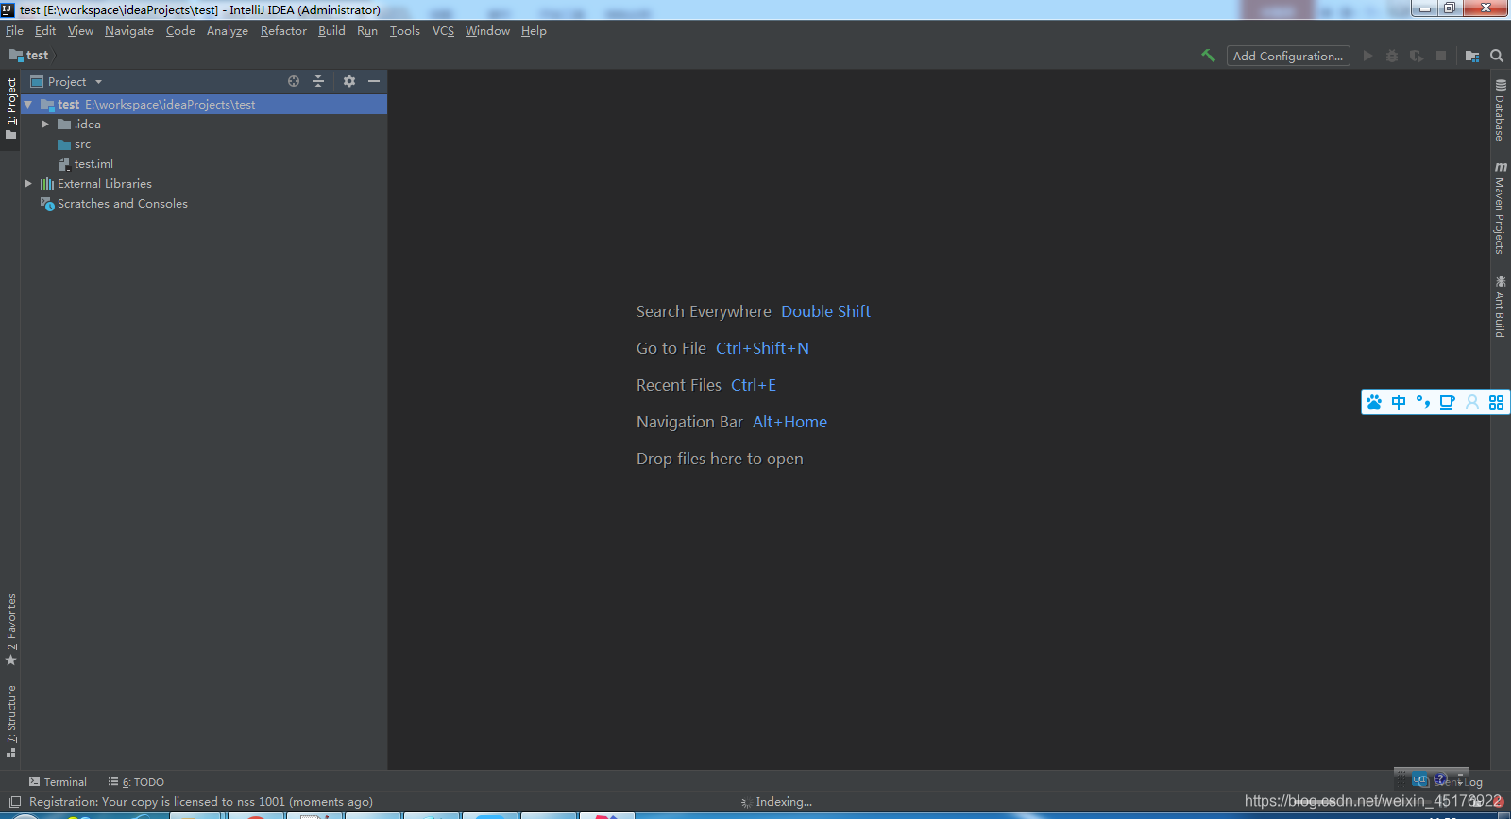1511x819 pixels.
Task: Click the Stop square icon in toolbar
Action: point(1441,56)
